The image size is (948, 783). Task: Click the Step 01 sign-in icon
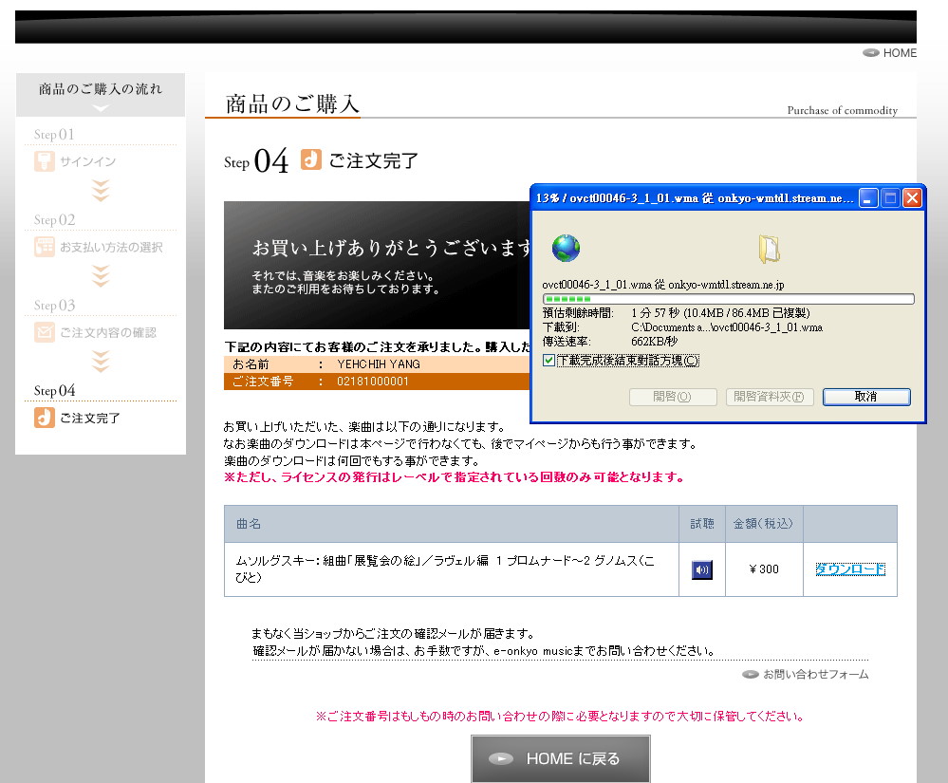click(45, 161)
